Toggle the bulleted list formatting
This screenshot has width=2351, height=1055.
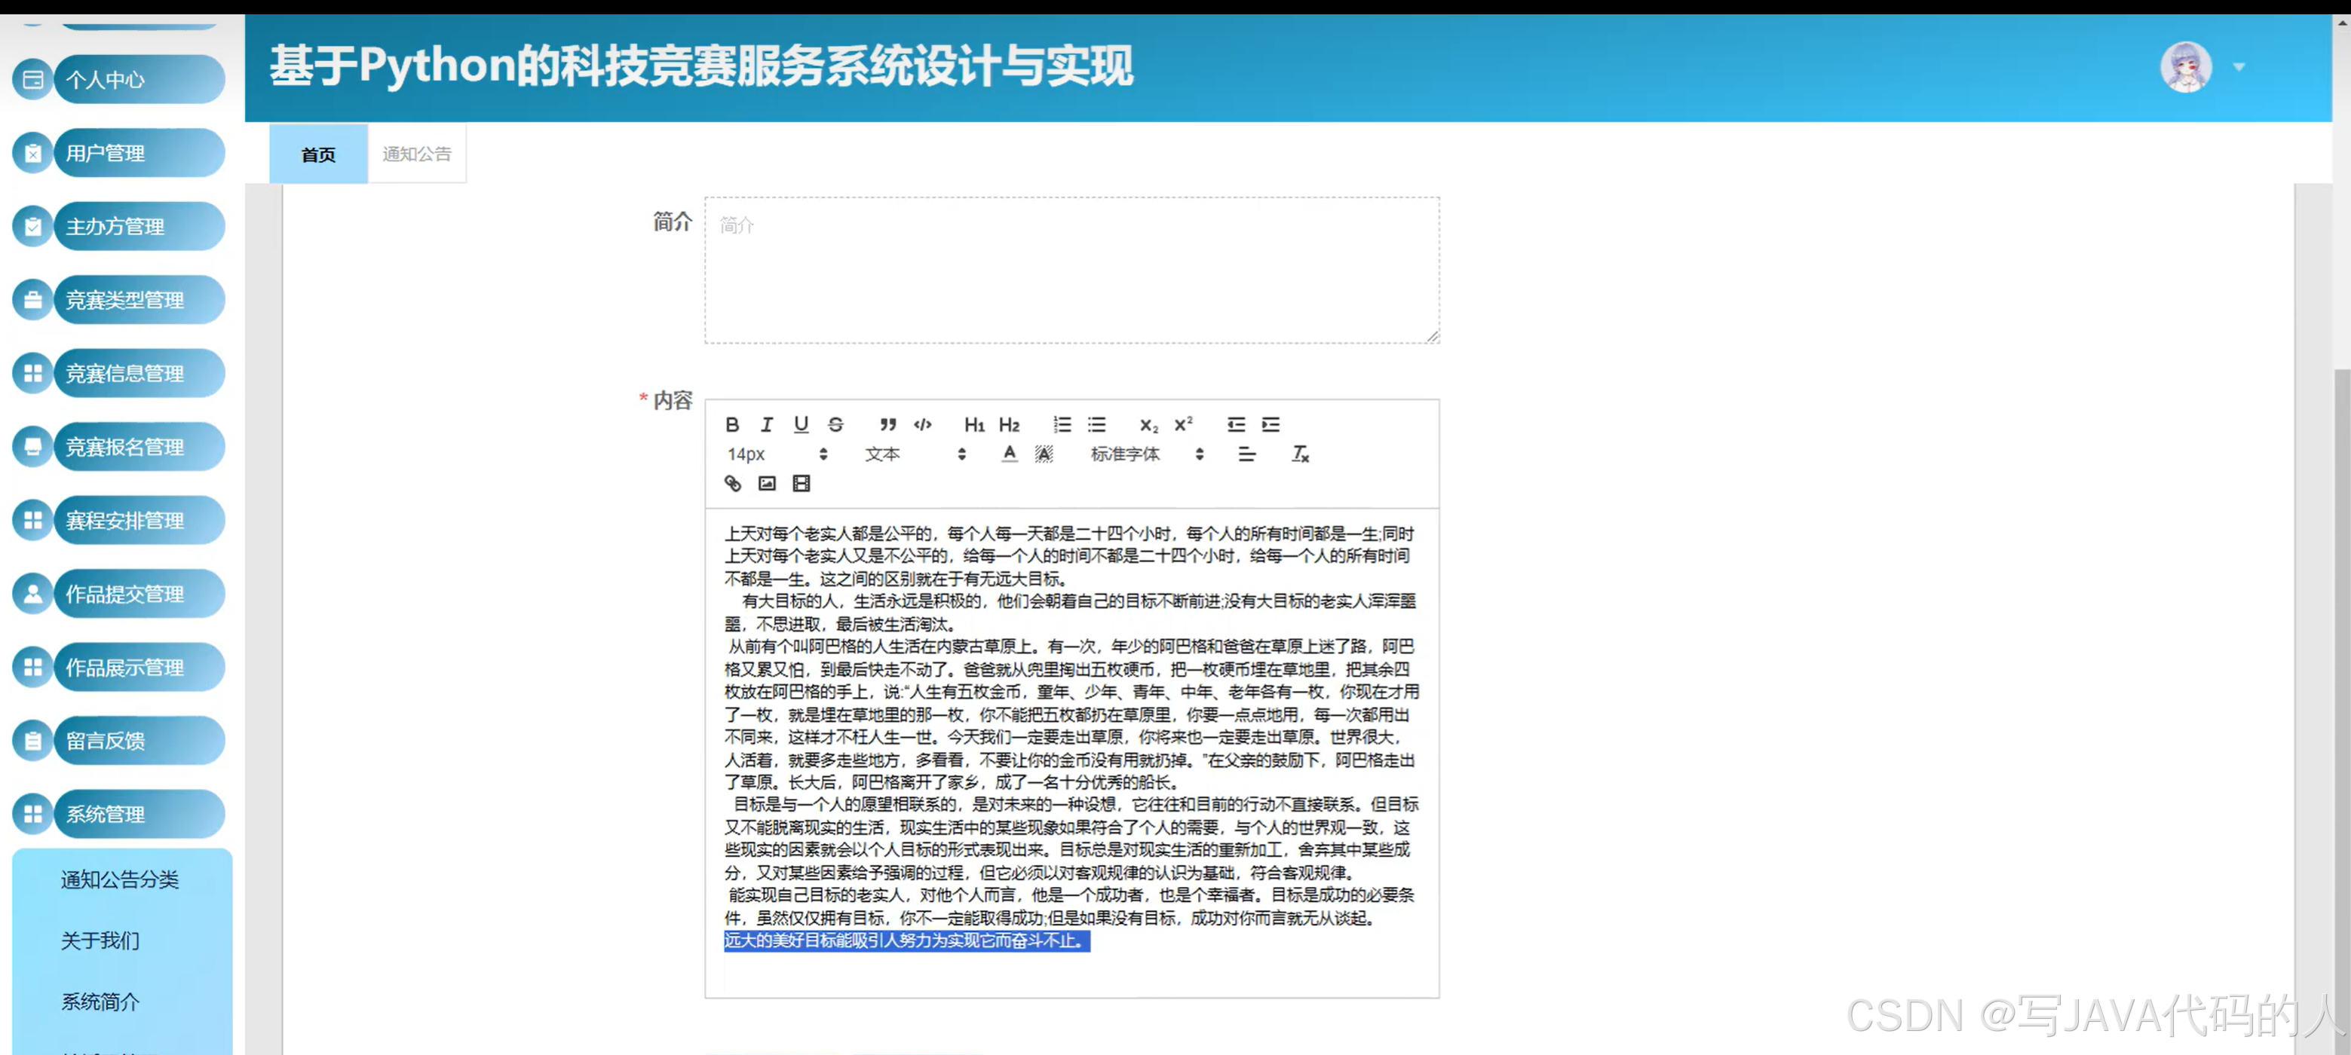(x=1096, y=424)
